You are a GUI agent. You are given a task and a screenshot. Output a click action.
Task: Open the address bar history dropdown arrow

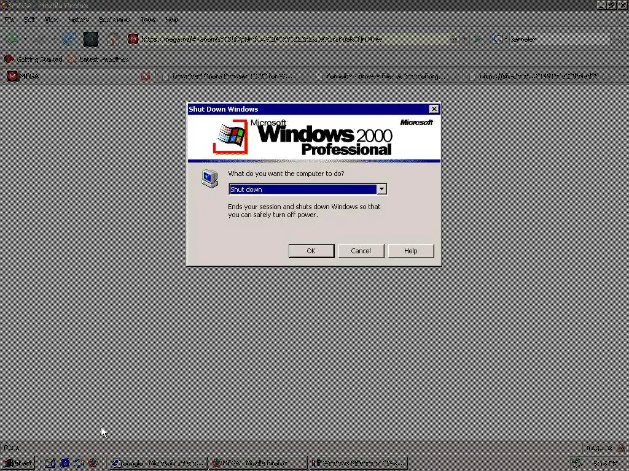(464, 39)
